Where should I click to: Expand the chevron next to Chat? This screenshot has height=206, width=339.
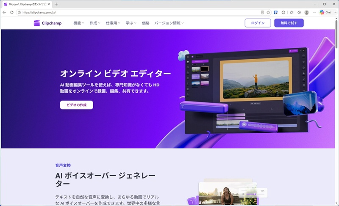335,13
